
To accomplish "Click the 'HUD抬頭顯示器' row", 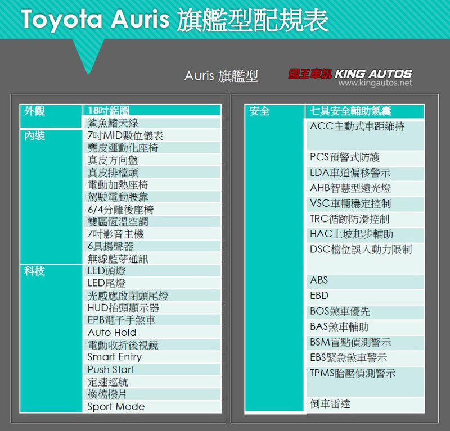I will point(152,308).
